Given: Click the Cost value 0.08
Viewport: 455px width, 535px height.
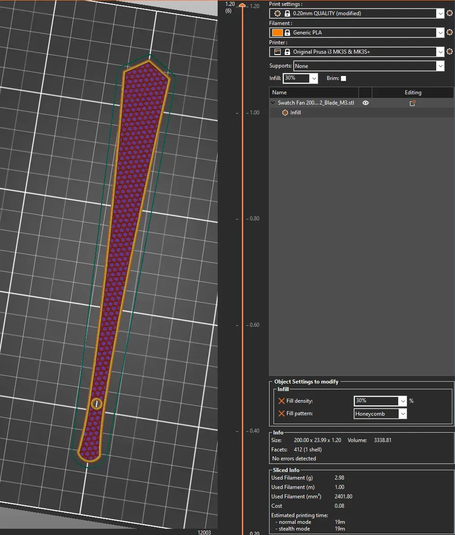Looking at the screenshot, I should [x=339, y=506].
